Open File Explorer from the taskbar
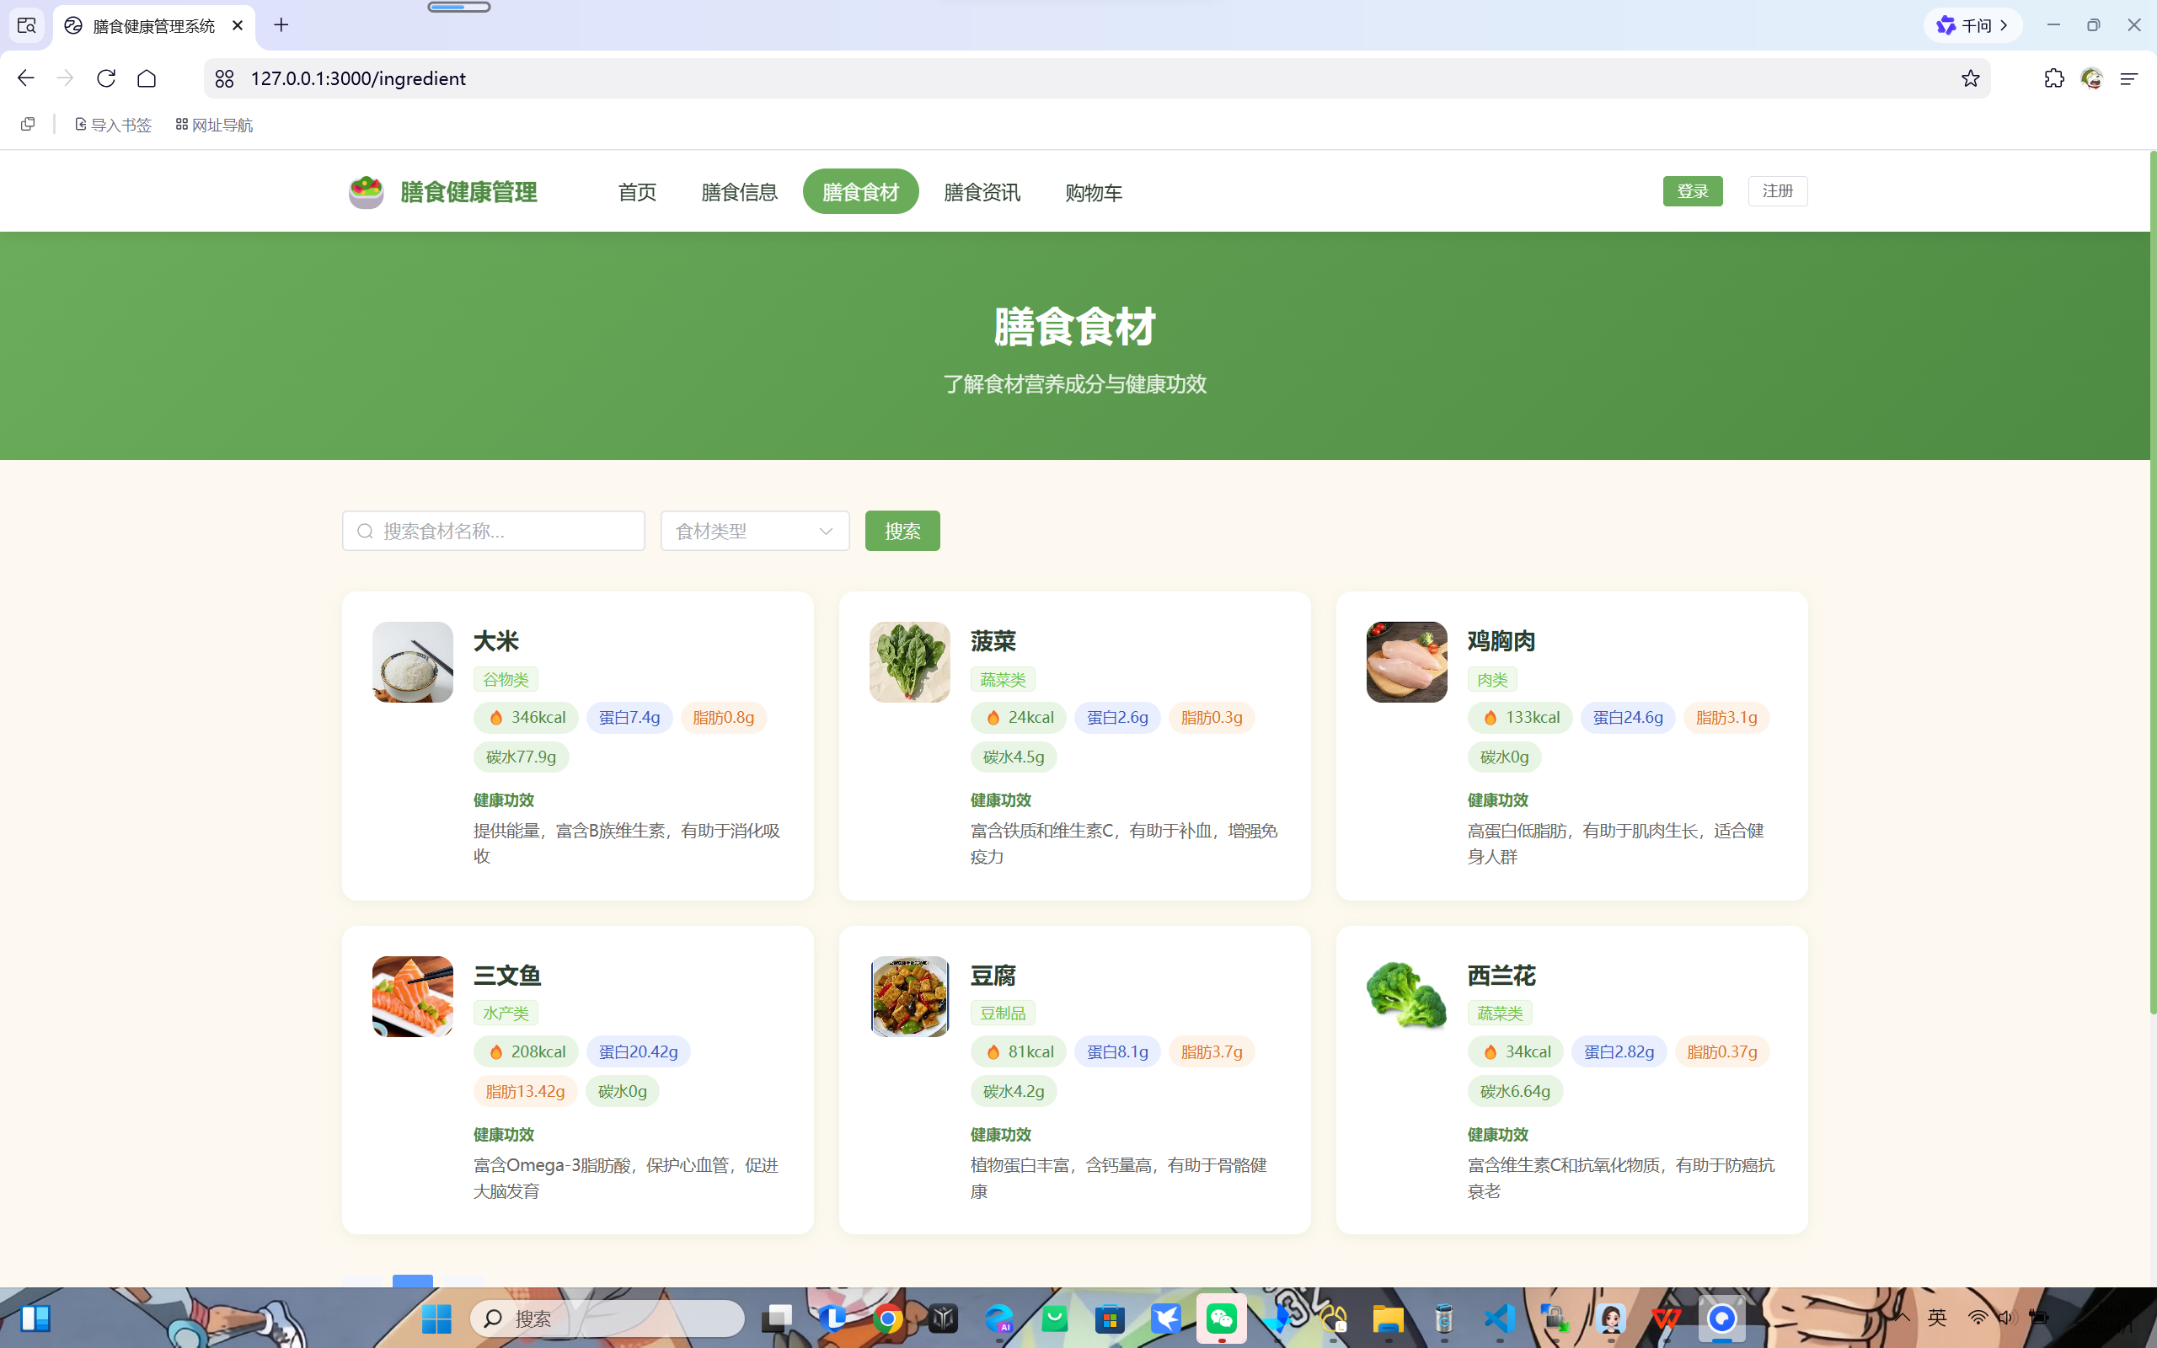The width and height of the screenshot is (2157, 1348). coord(1388,1319)
